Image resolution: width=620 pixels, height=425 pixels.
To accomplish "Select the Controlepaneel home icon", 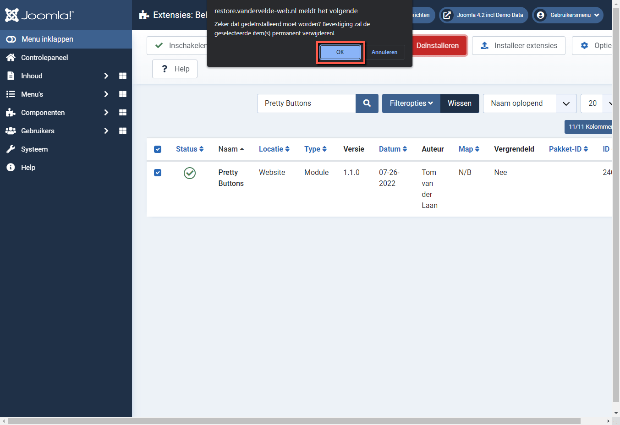I will (10, 57).
